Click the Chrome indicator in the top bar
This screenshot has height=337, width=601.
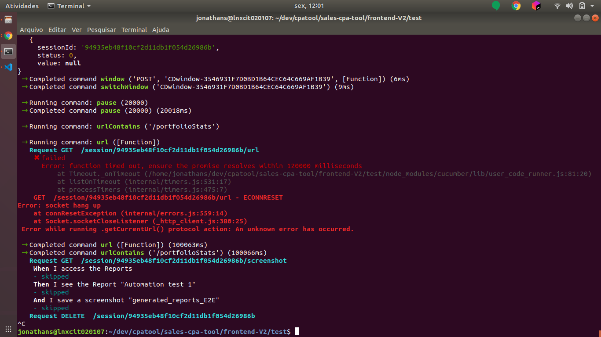517,6
